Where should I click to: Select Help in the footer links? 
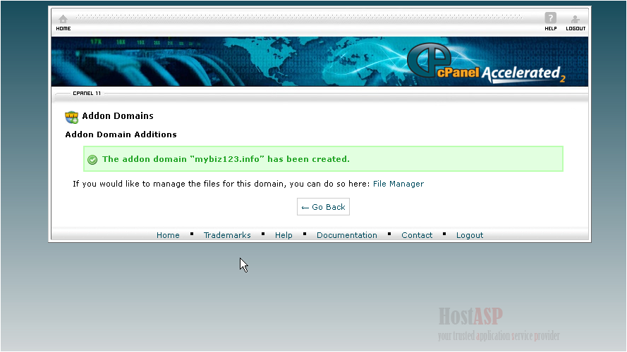click(284, 235)
